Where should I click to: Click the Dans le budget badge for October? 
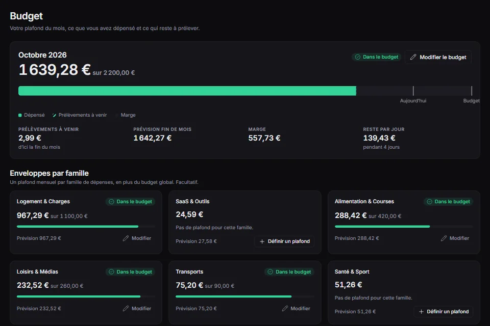click(377, 57)
